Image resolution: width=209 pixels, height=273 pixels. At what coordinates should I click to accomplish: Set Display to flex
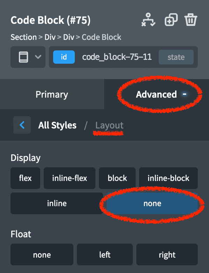pyautogui.click(x=26, y=178)
